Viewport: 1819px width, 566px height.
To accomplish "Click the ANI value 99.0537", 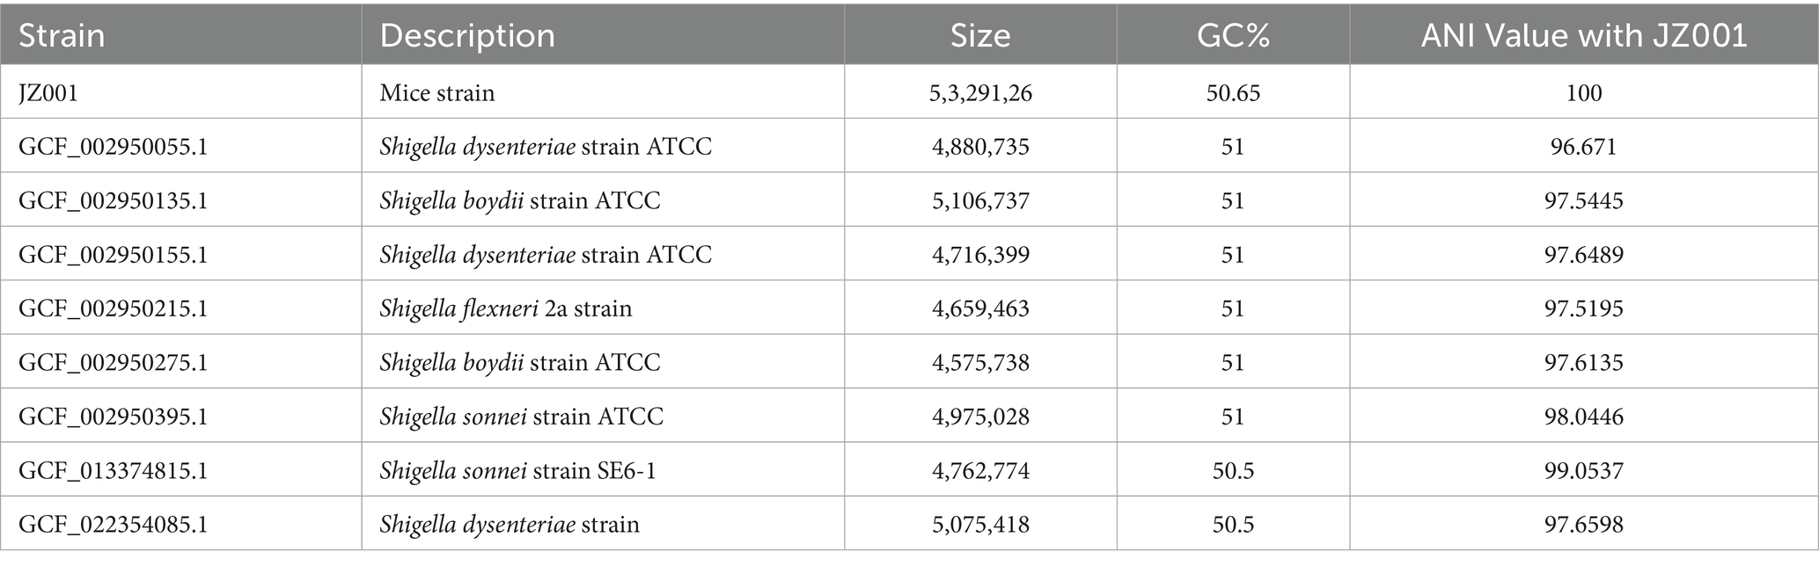I will (x=1584, y=470).
